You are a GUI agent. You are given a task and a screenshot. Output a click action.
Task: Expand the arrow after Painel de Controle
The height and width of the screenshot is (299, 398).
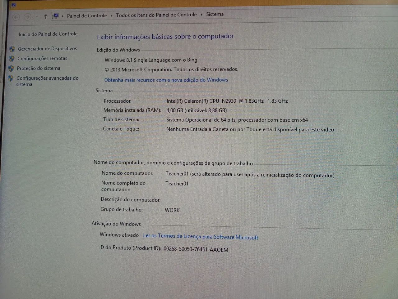111,15
